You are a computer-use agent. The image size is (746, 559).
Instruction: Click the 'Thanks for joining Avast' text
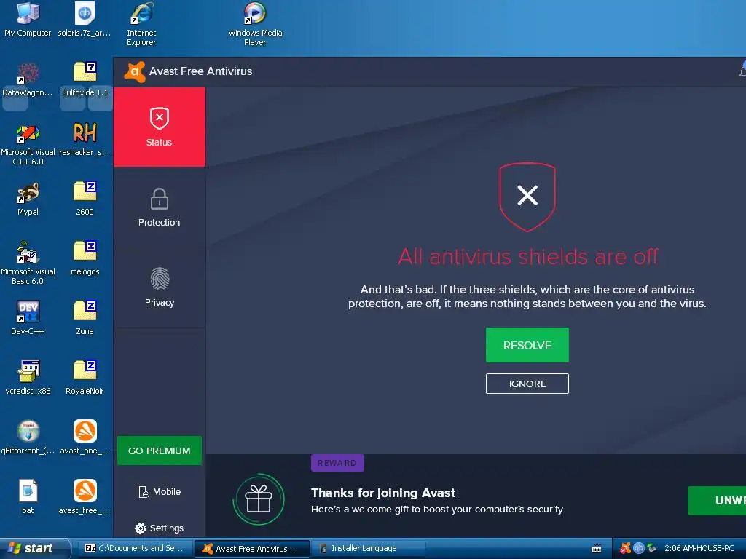tap(383, 493)
